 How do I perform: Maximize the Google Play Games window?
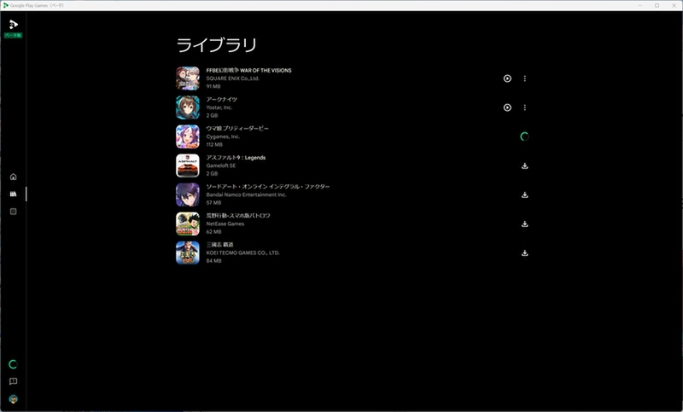657,5
